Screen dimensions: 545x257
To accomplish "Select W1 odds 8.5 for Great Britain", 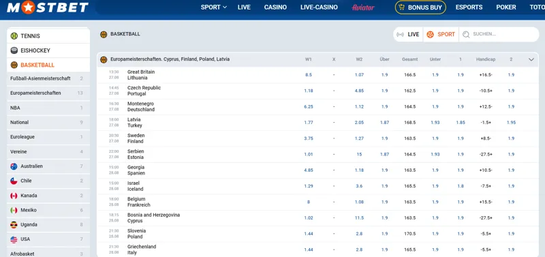I will click(309, 75).
